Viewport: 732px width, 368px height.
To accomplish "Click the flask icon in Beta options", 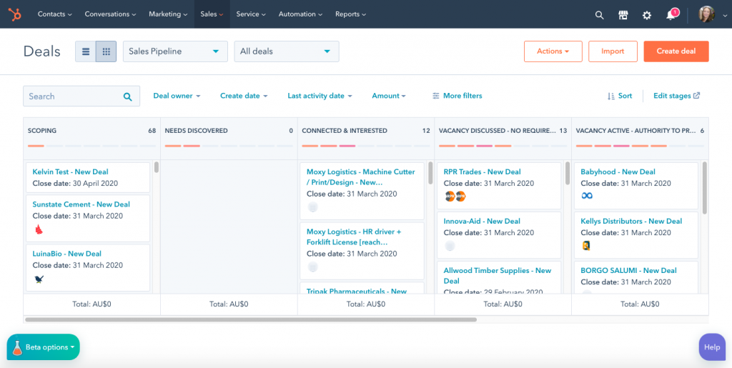I will [x=17, y=347].
